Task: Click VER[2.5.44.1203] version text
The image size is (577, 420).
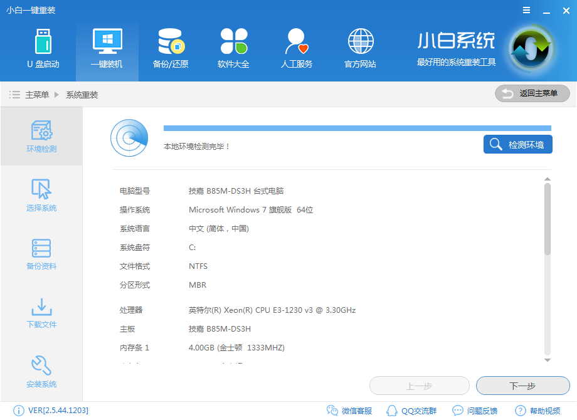Action: pos(58,411)
